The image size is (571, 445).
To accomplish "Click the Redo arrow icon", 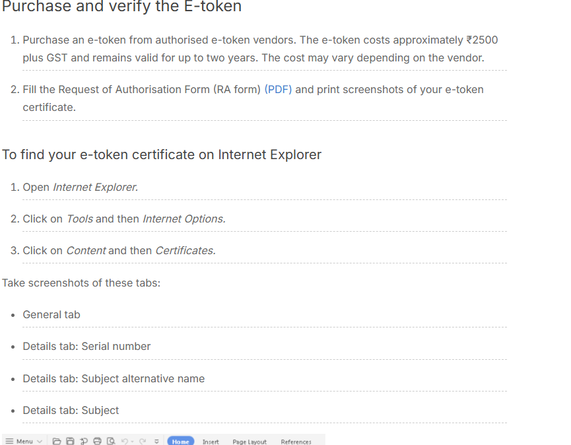I will (143, 441).
